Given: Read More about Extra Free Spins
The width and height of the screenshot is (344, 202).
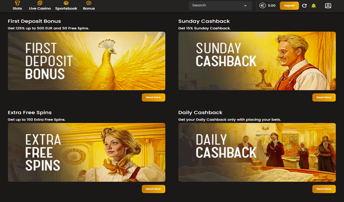Looking at the screenshot, I should [x=153, y=189].
